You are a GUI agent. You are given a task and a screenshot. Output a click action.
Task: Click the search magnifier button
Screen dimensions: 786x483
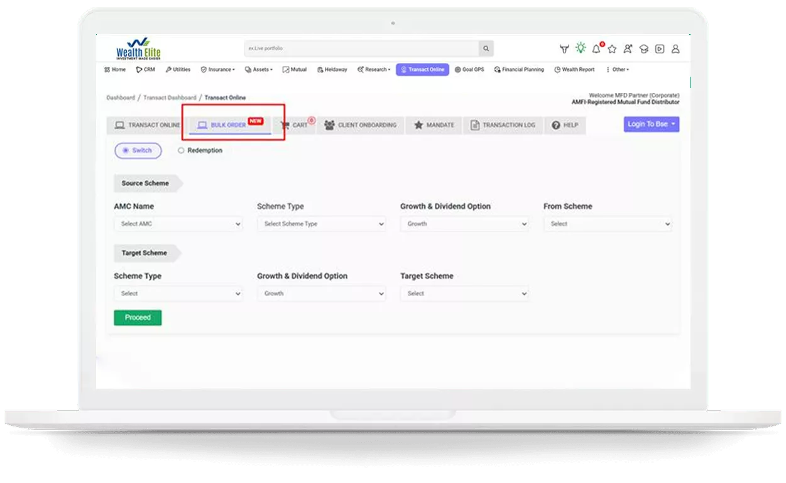[x=486, y=48]
